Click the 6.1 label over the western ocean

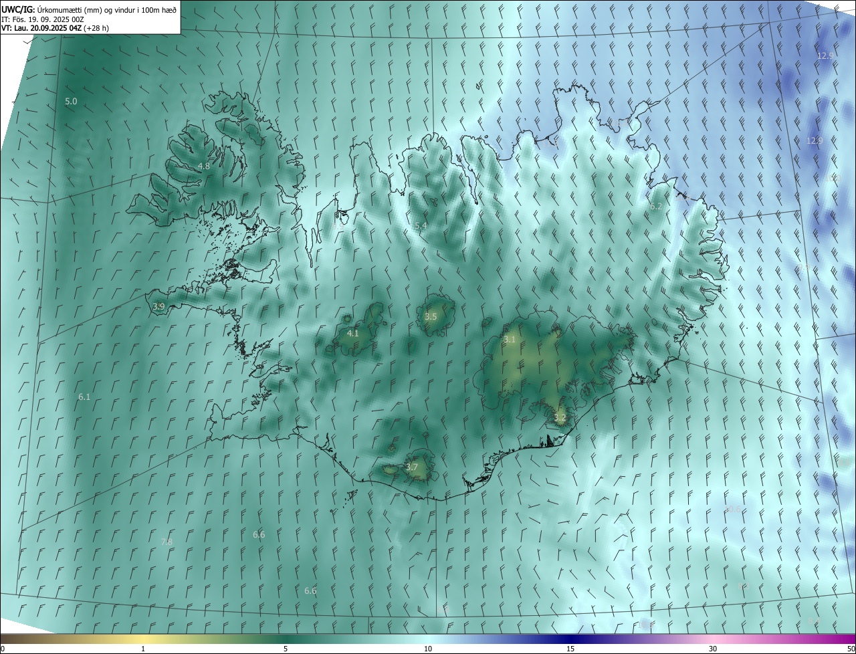click(84, 397)
